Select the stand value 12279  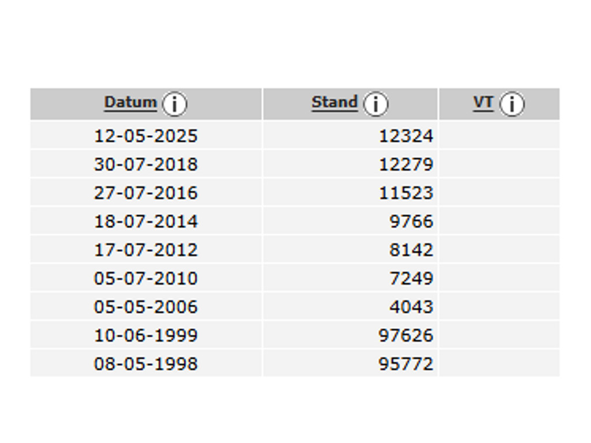(406, 164)
